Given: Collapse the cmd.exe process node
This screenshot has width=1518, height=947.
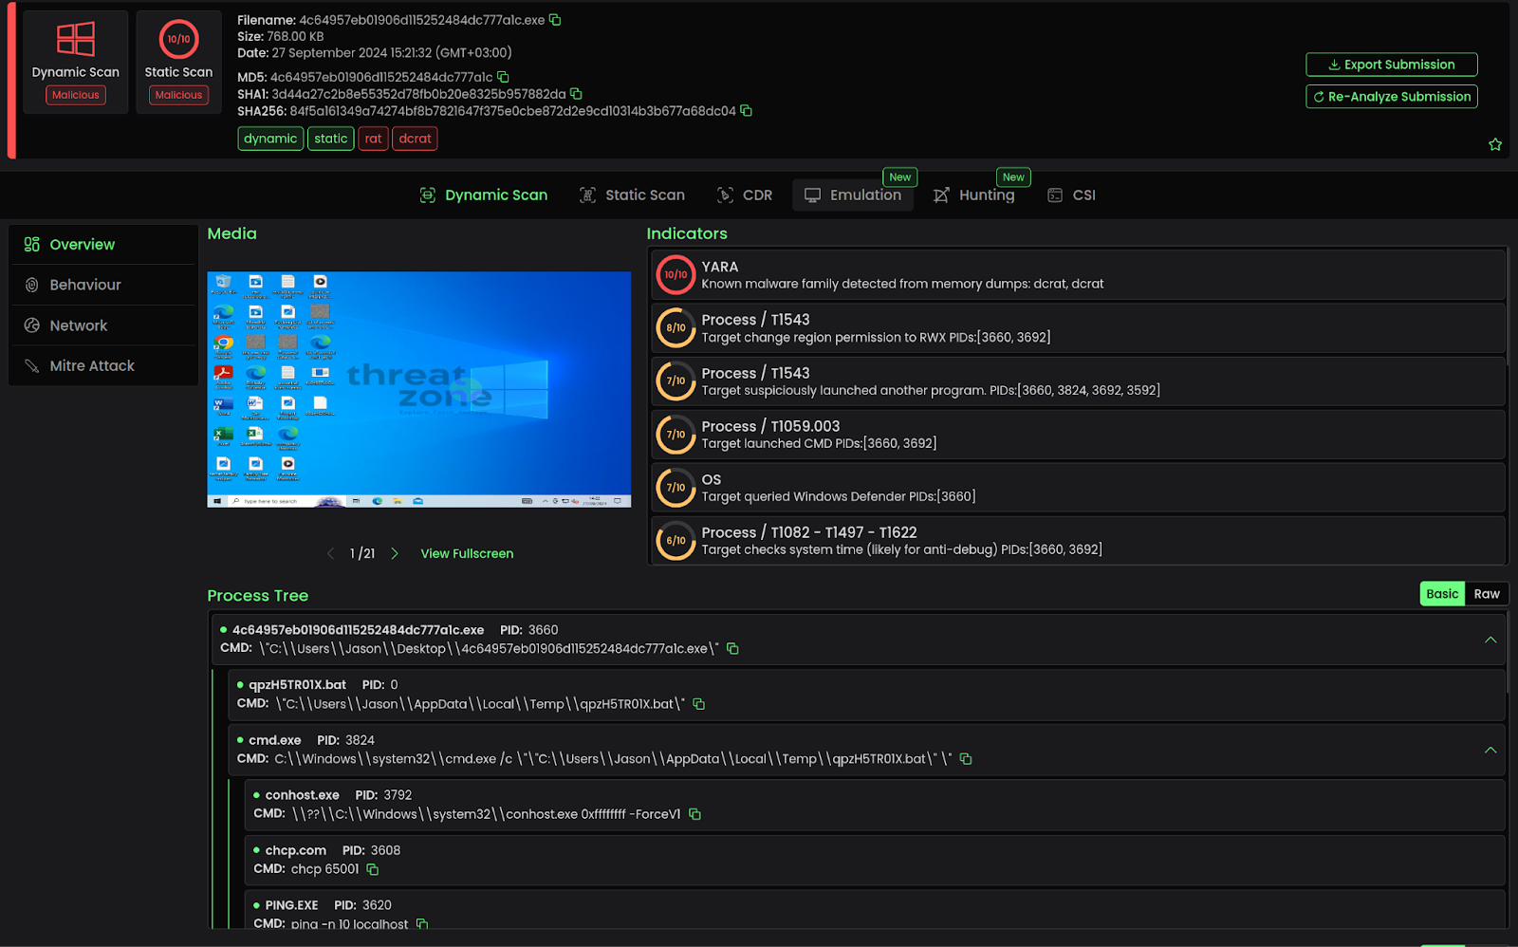Looking at the screenshot, I should pos(1490,750).
